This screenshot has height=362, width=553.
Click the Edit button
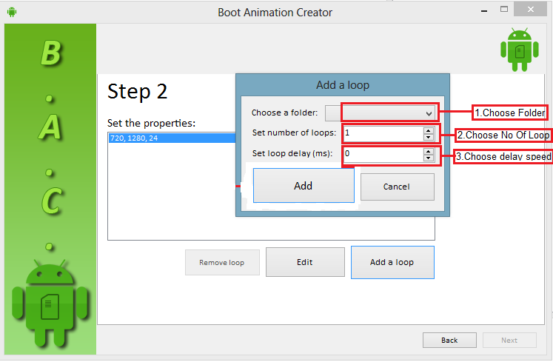[x=305, y=262]
